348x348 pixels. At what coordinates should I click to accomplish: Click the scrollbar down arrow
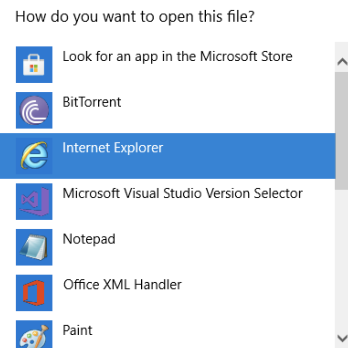pyautogui.click(x=342, y=338)
